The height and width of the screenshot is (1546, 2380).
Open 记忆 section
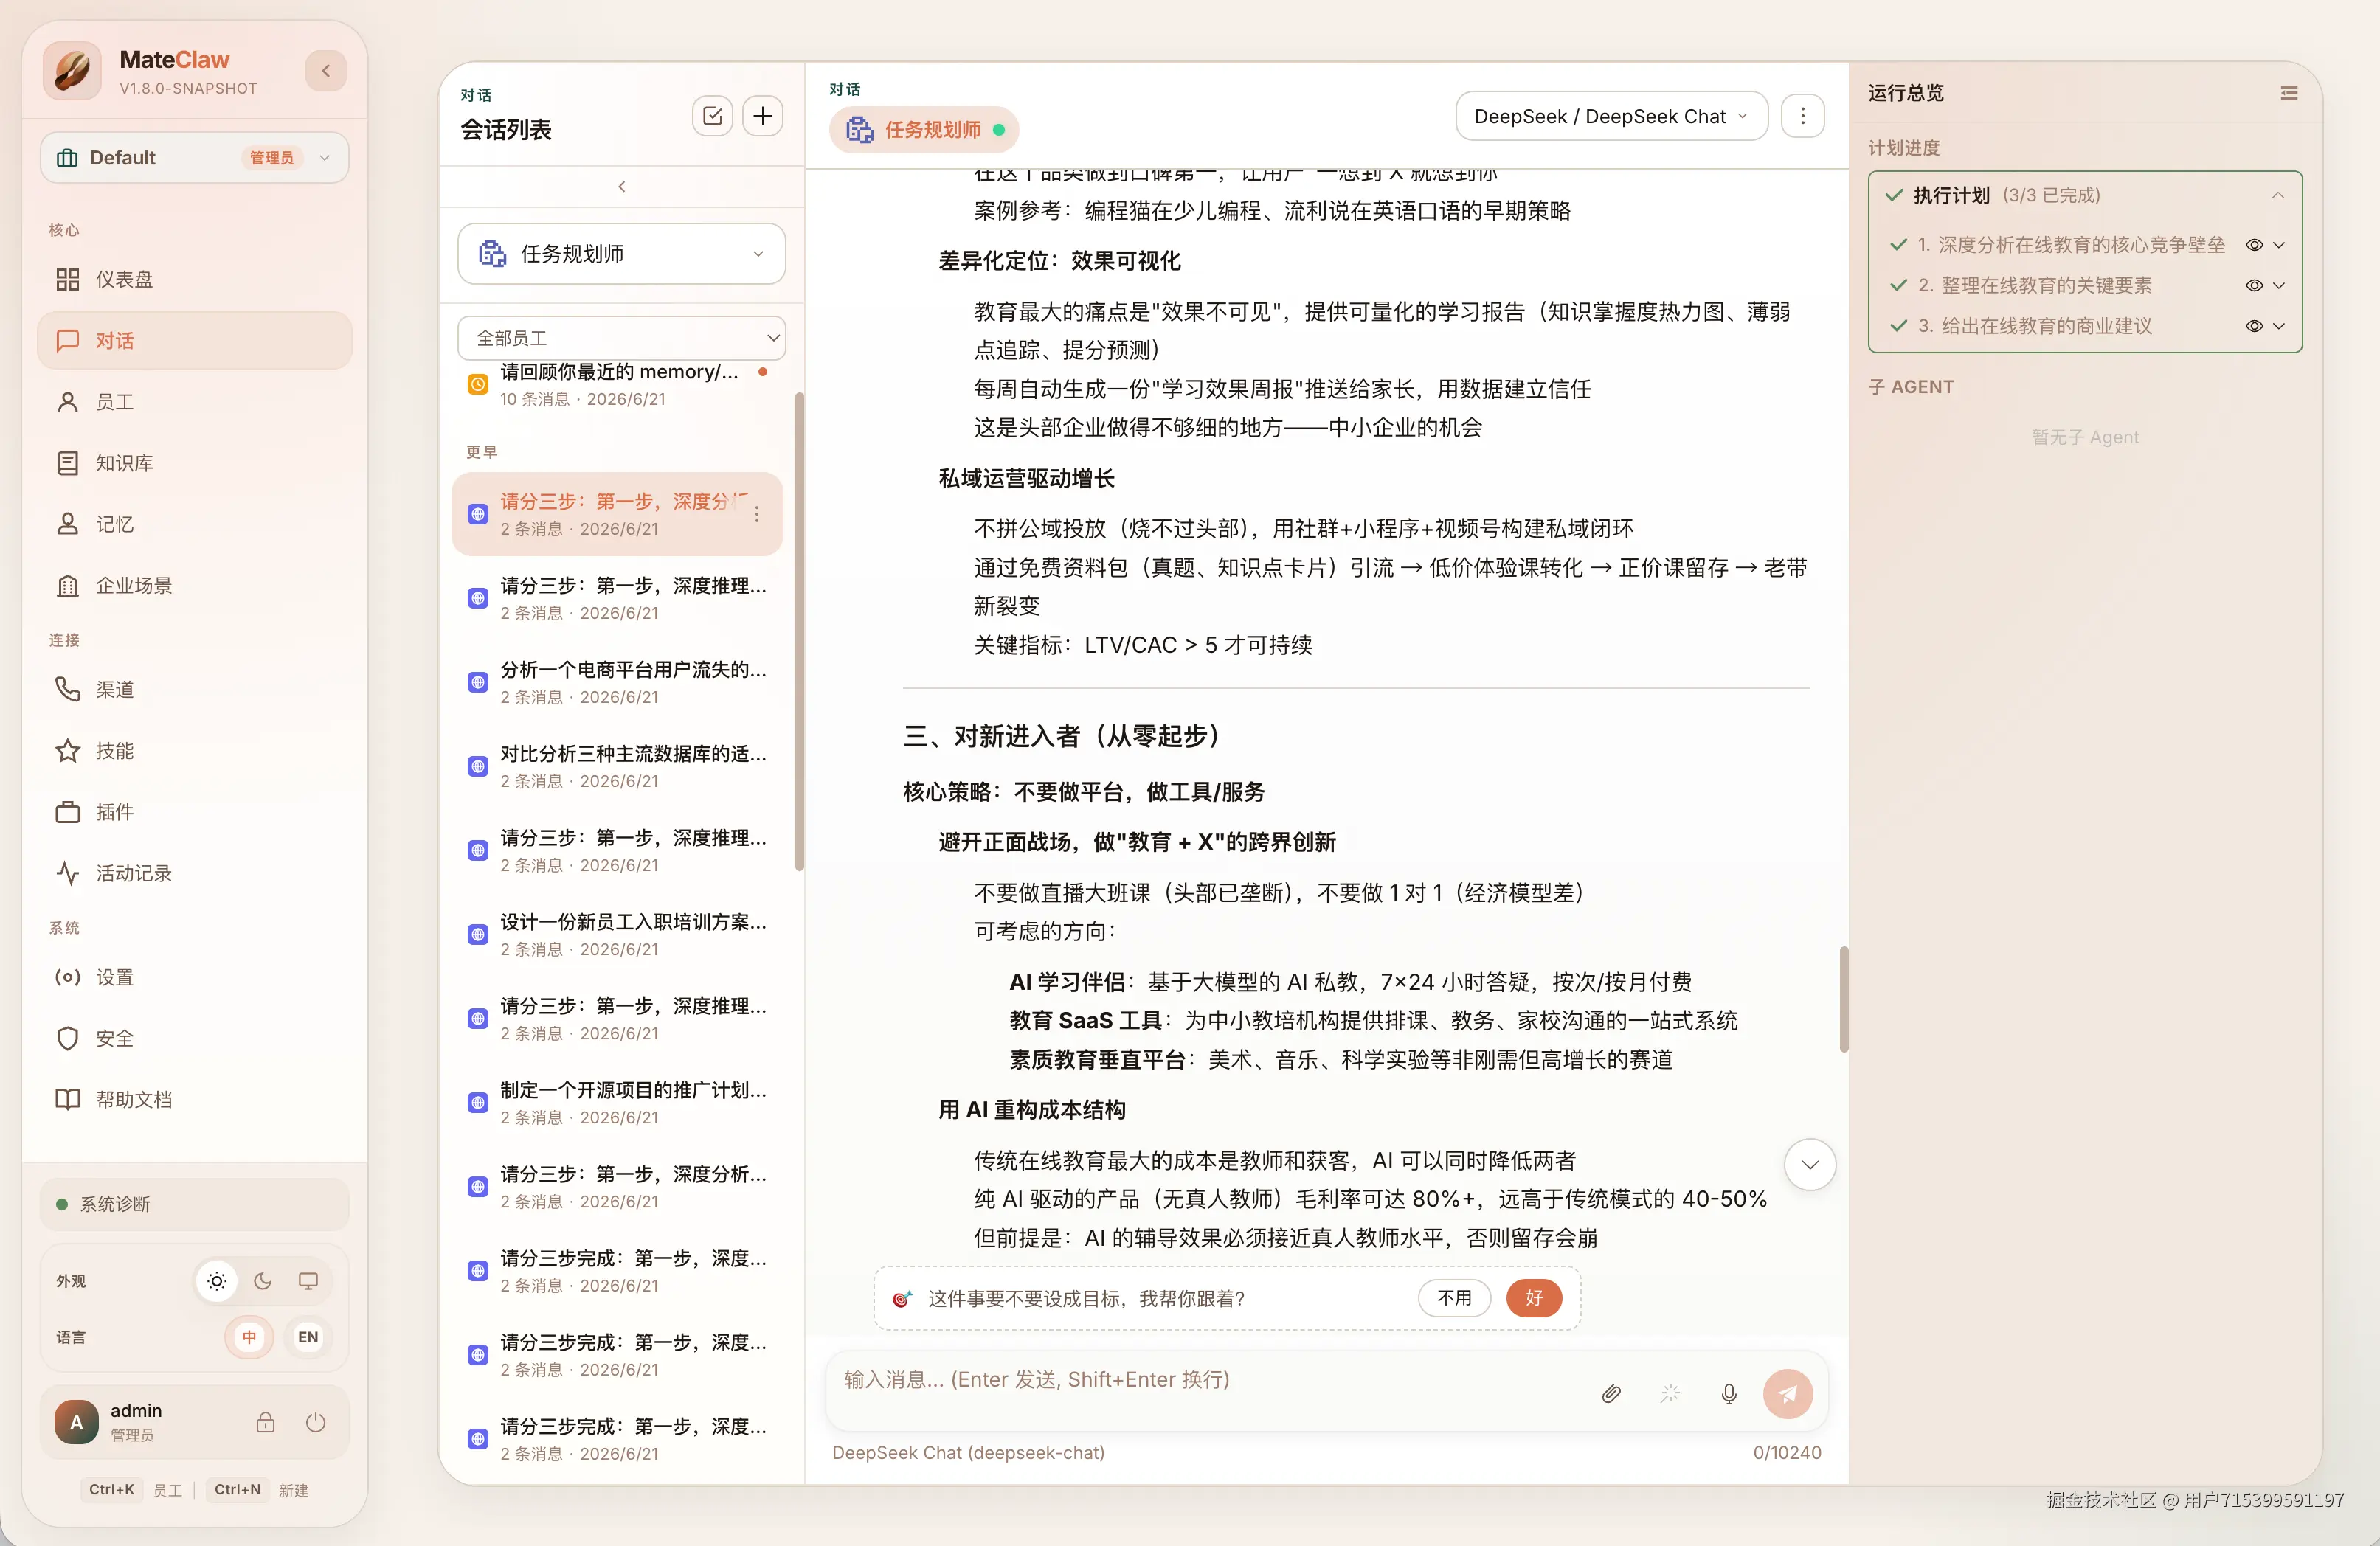point(194,524)
